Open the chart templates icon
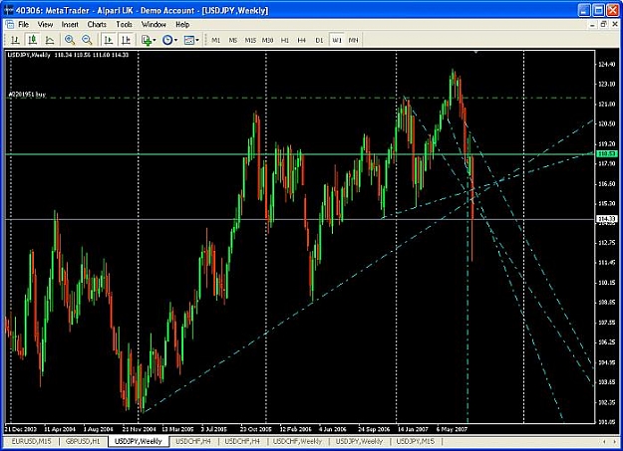The height and width of the screenshot is (451, 623). point(189,40)
